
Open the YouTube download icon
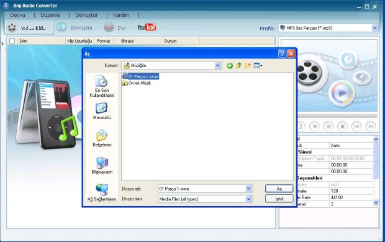(x=147, y=27)
